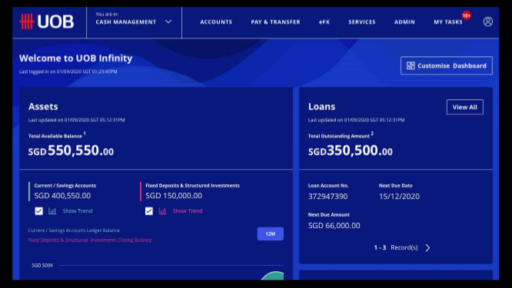Open My Tasks
Viewport: 512px width, 288px height.
pyautogui.click(x=448, y=22)
